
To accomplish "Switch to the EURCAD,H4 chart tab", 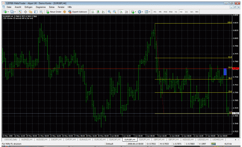I will (100, 140).
